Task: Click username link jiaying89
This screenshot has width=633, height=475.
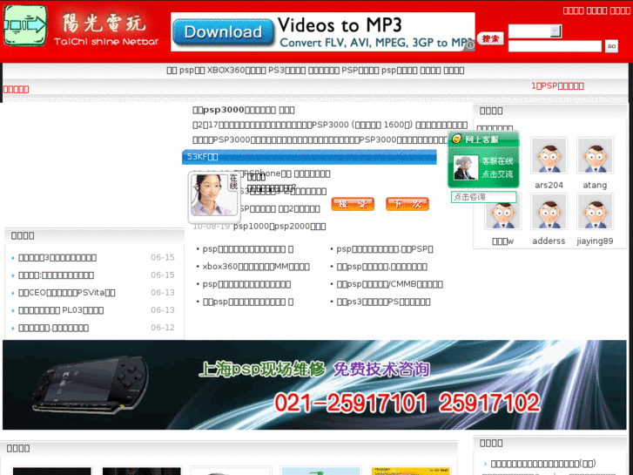Action: click(x=595, y=241)
